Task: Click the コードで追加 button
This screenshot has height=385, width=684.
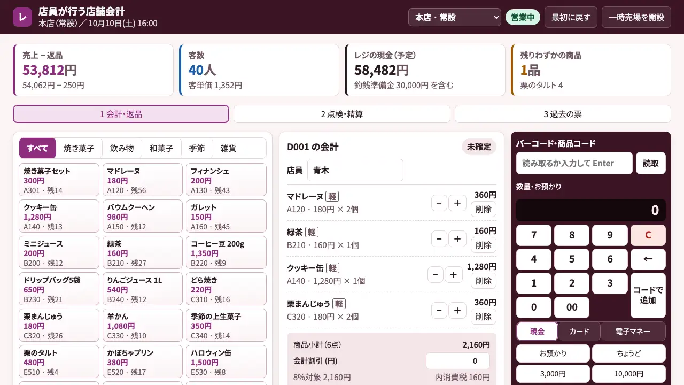Action: [648, 295]
